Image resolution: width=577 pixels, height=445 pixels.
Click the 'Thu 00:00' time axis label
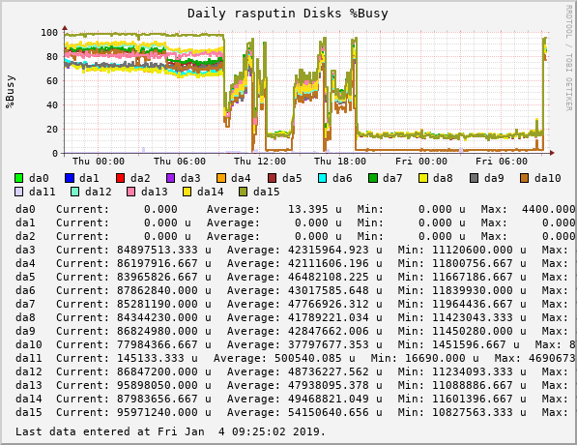pos(99,162)
